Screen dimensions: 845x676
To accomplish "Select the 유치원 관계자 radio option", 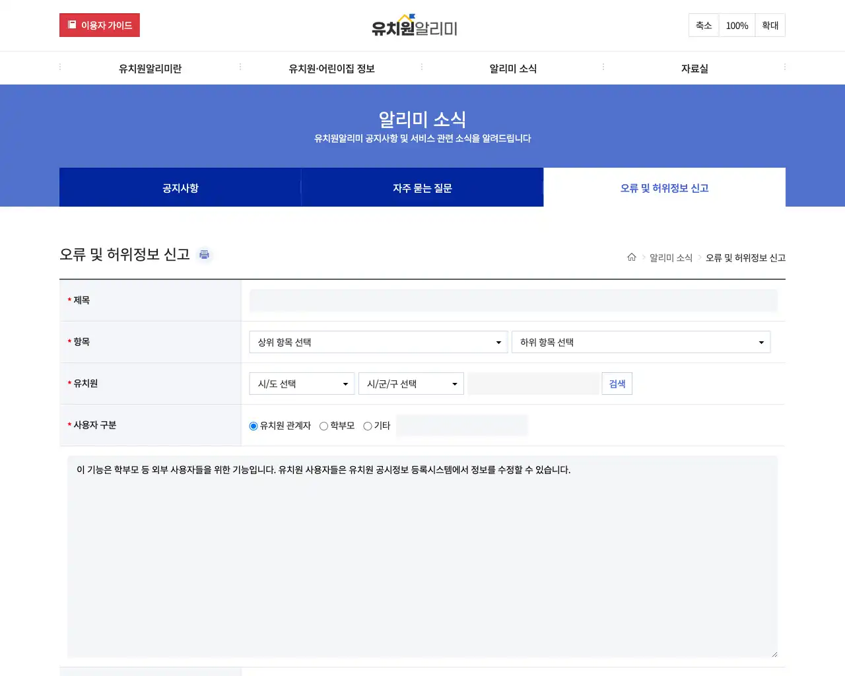I will pos(253,426).
